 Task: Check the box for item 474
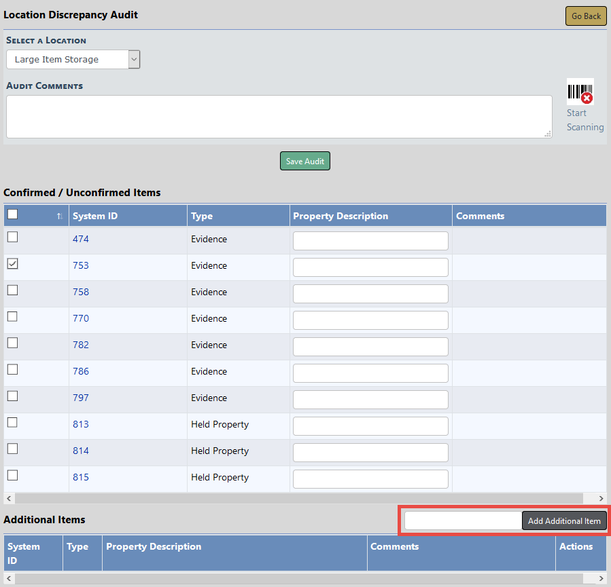point(12,238)
